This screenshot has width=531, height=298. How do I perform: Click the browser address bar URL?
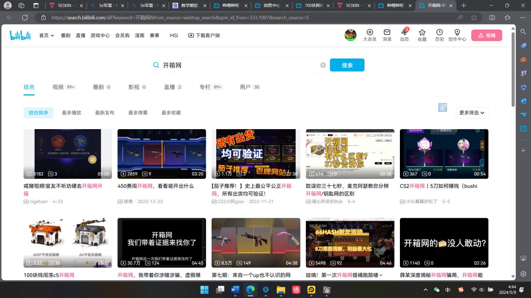pyautogui.click(x=180, y=18)
